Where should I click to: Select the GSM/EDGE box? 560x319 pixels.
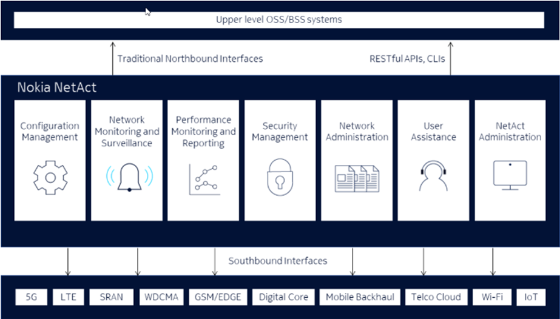(x=218, y=297)
